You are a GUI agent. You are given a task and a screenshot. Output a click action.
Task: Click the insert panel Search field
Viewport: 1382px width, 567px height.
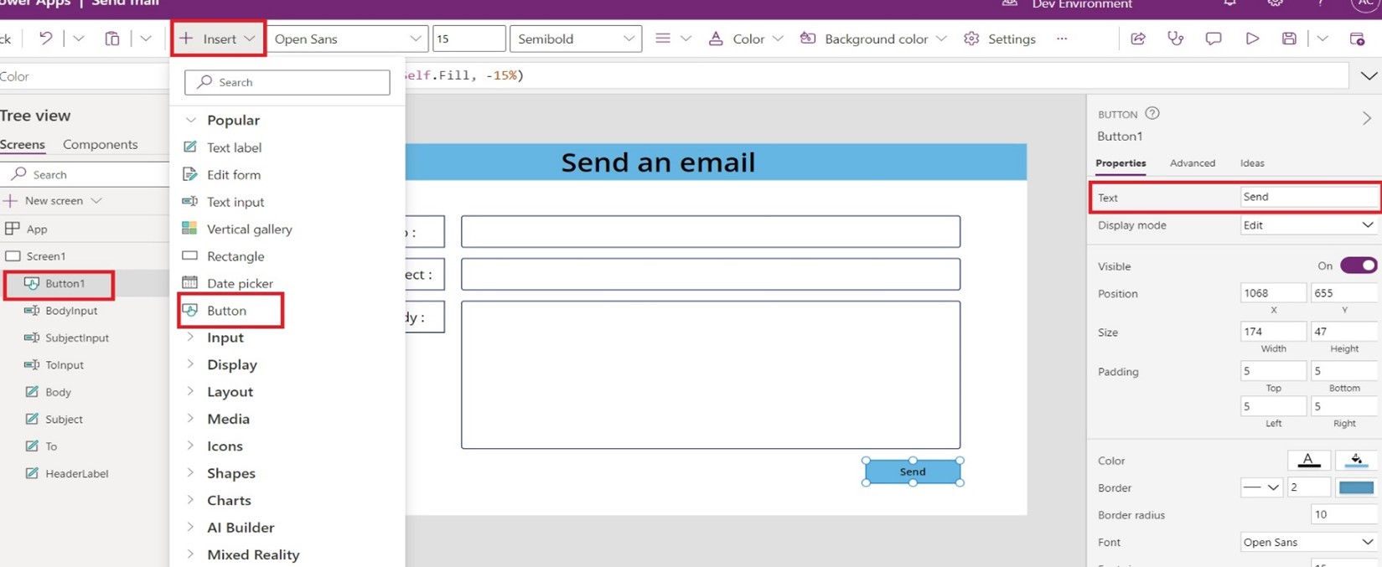tap(287, 82)
